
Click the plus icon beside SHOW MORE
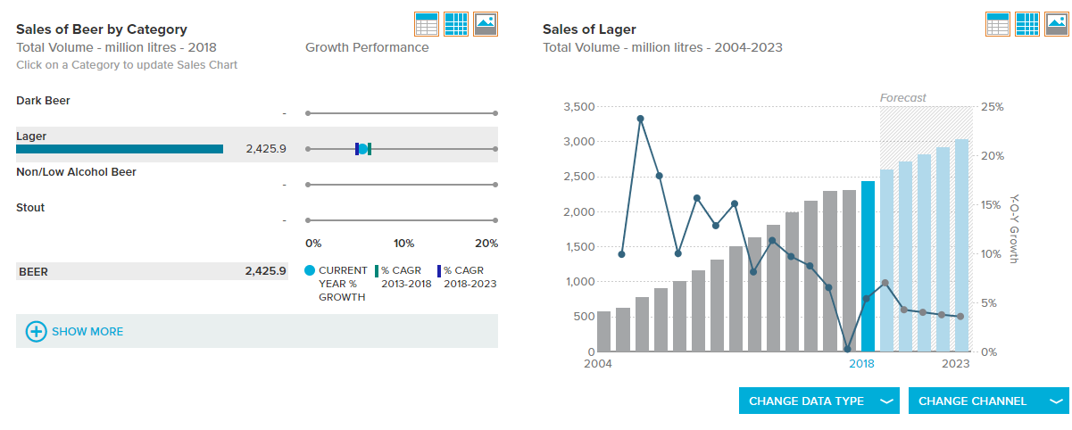click(36, 331)
